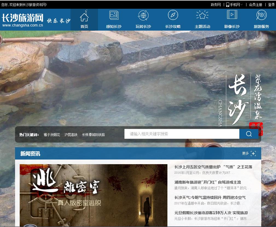
Task: Click the www.changsha.com.cn URL text
Action: click(x=22, y=25)
